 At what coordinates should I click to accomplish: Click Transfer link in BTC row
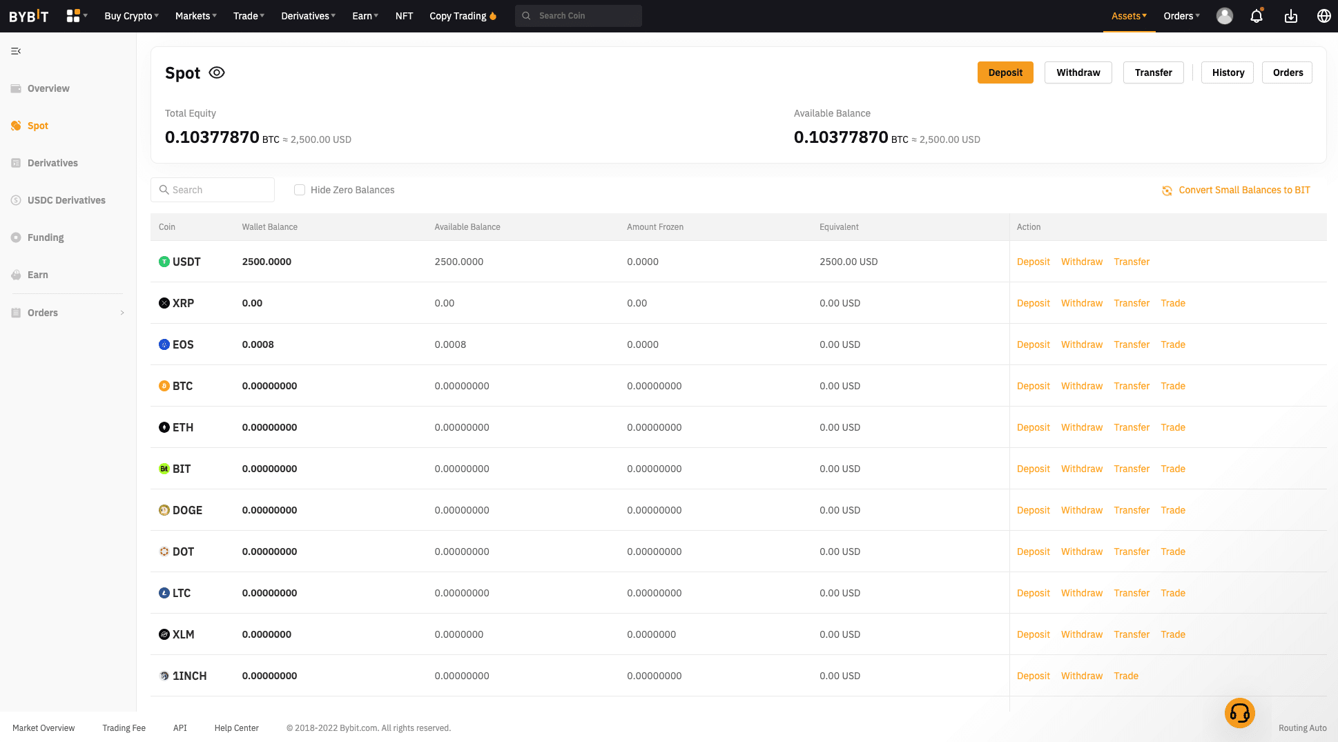tap(1132, 386)
